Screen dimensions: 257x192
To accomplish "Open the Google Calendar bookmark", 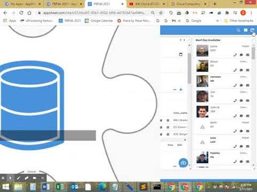I will click(99, 21).
